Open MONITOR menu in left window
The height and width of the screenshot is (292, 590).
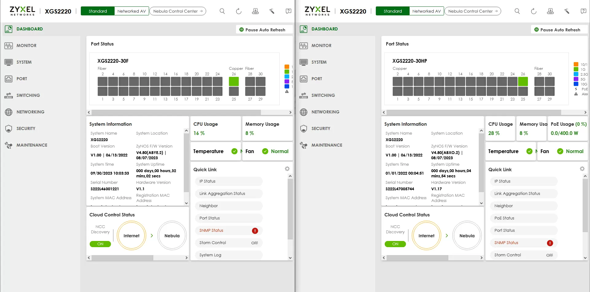[x=26, y=46]
